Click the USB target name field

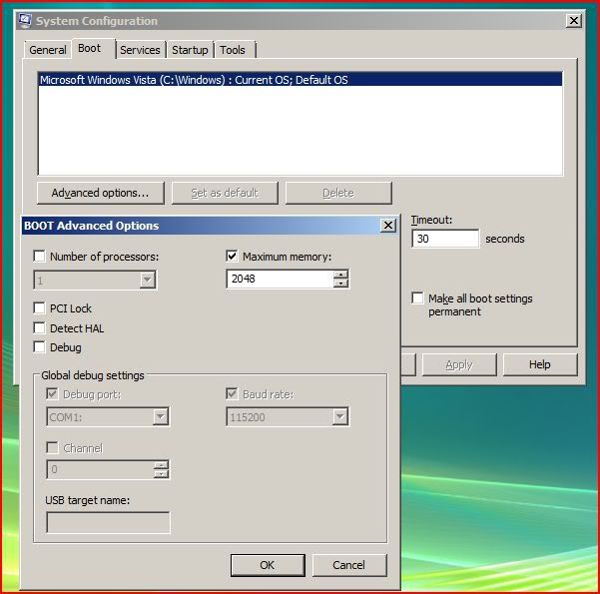108,522
